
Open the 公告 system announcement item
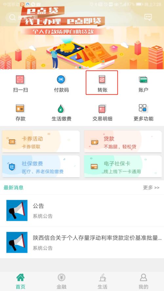(x=82, y=210)
